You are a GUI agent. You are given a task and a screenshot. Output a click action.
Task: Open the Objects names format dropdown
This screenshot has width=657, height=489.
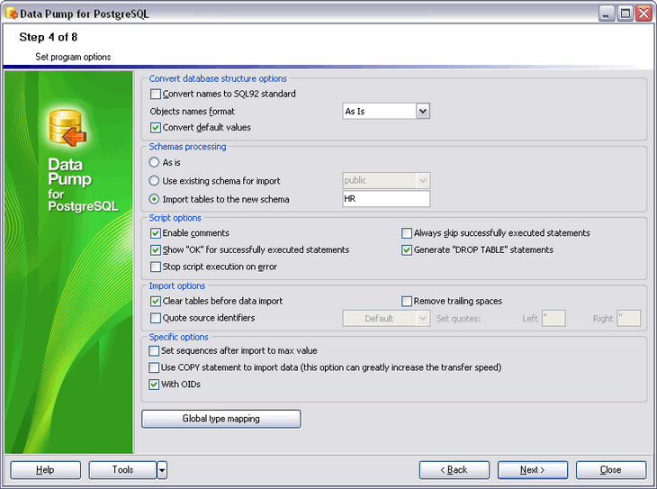point(423,111)
